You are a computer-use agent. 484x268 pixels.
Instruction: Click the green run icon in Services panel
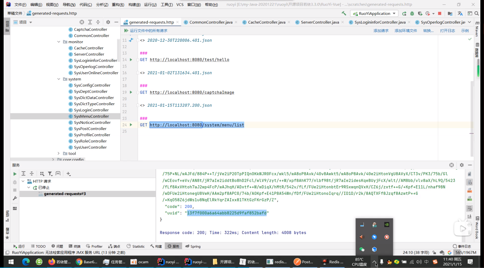(x=15, y=174)
